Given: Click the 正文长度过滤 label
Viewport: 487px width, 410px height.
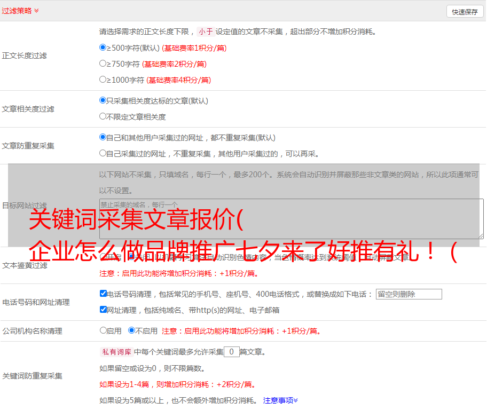Looking at the screenshot, I should tap(24, 56).
